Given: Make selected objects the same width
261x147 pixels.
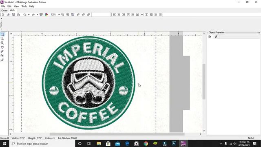Looking at the screenshot, I should (142, 15).
